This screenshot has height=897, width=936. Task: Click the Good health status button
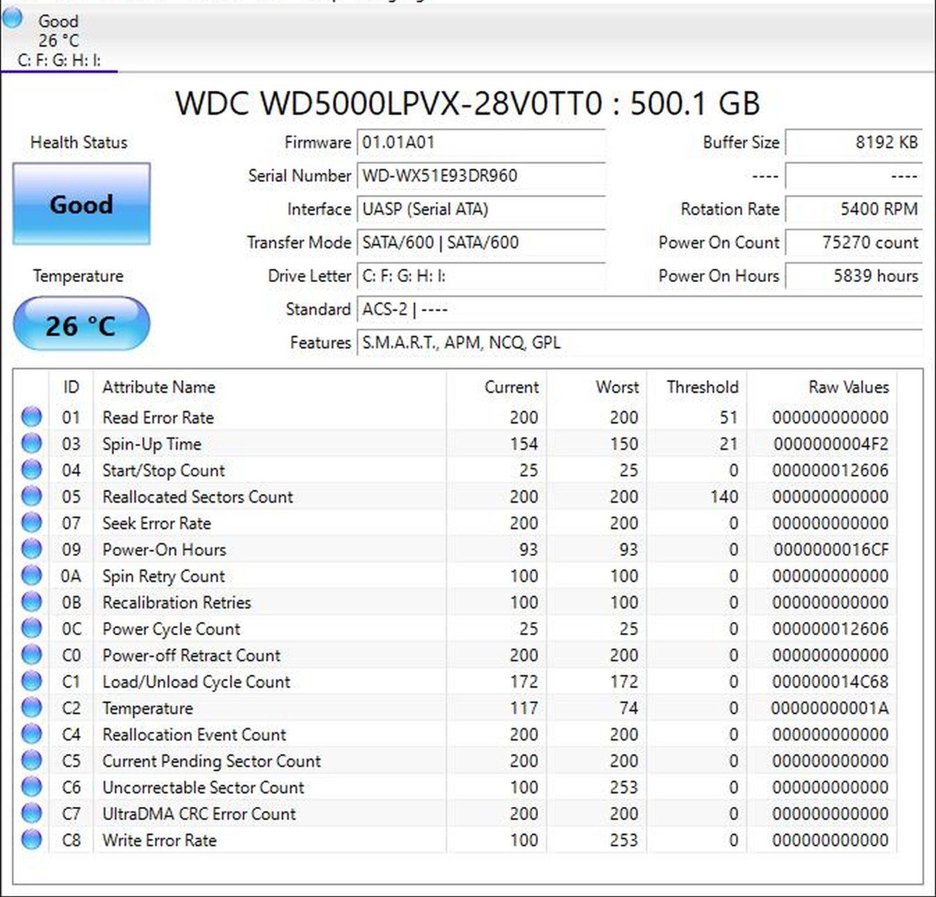point(81,204)
